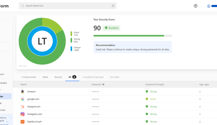The height and width of the screenshot is (125, 217).
Task: Click the Lazada logo icon
Action: 23,122
